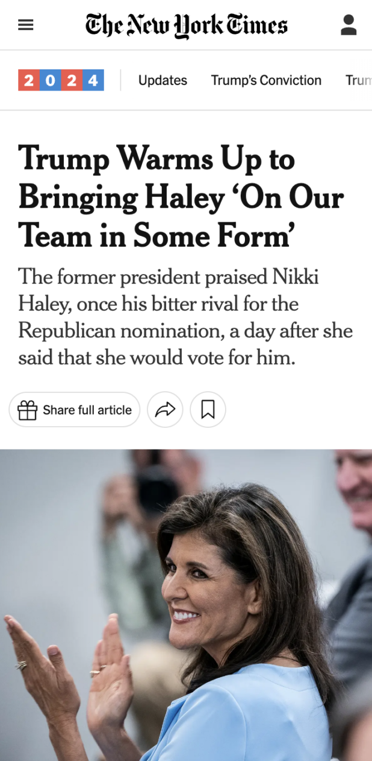Click the gift icon in the share button

coord(27,410)
